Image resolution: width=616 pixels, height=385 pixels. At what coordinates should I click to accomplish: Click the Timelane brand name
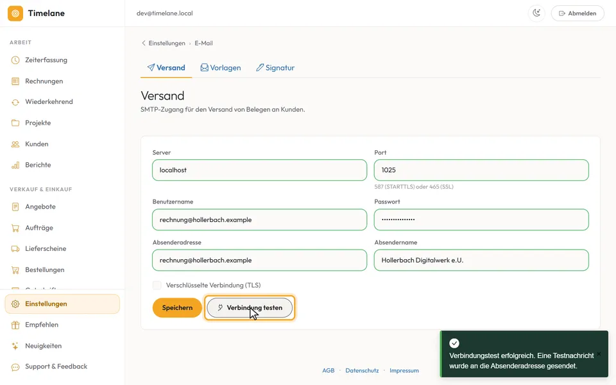tap(46, 13)
